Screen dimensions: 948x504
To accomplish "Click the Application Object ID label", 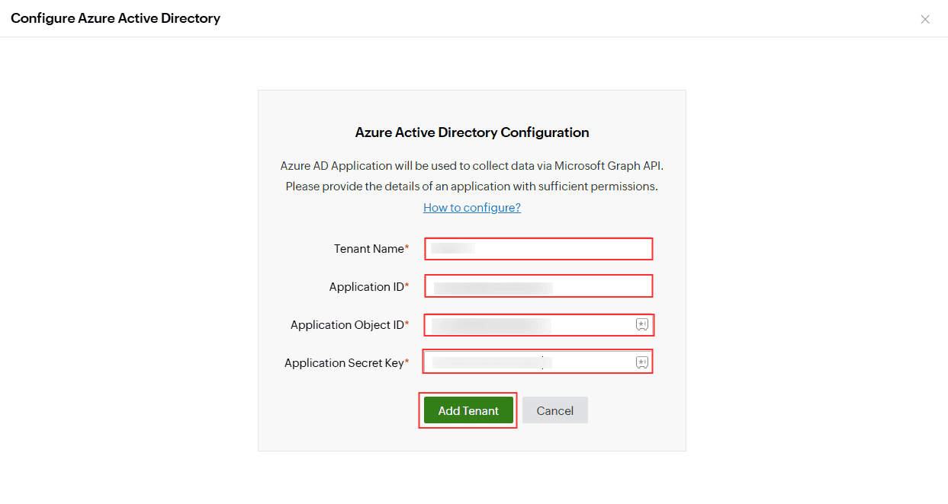I will click(347, 325).
